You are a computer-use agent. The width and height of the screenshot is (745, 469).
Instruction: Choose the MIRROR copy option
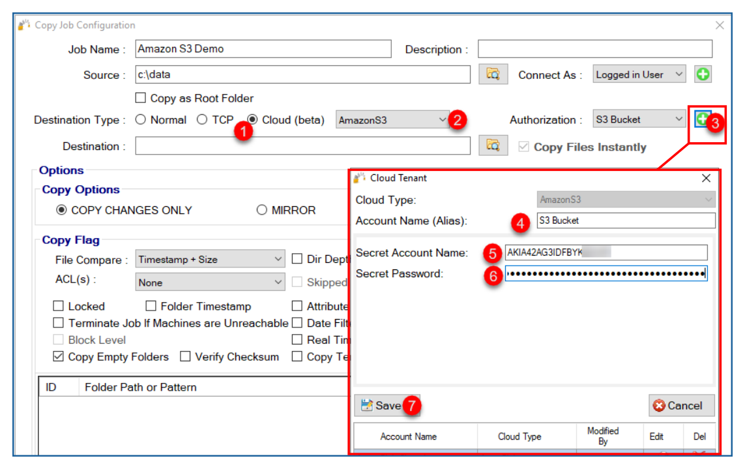pos(261,210)
